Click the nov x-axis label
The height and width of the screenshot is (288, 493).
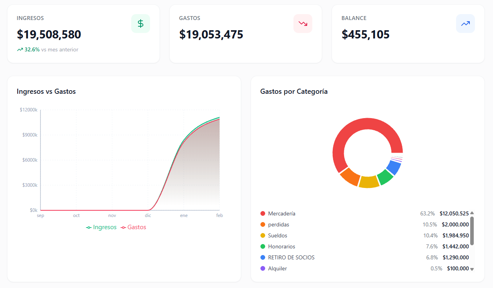[x=112, y=215]
